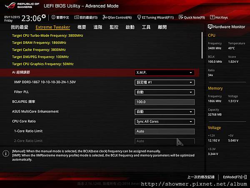Click the 1-Core Ratio Limit label
Image resolution: width=250 pixels, height=188 pixels.
pos(28,131)
